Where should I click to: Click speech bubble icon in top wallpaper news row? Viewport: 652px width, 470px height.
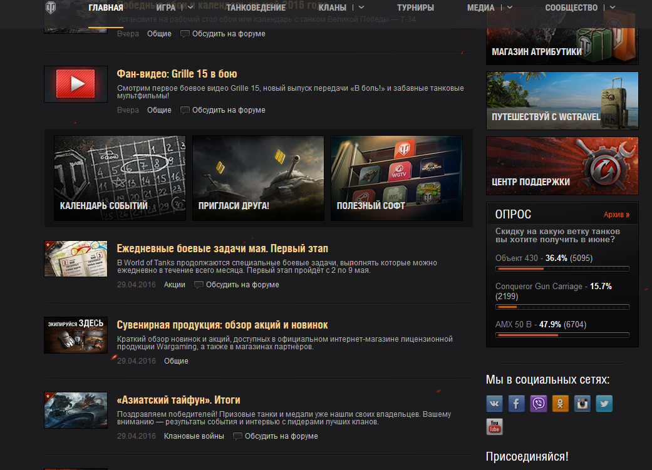[x=185, y=34]
